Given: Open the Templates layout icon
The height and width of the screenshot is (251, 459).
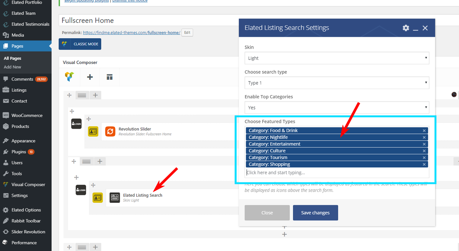Looking at the screenshot, I should click(110, 77).
